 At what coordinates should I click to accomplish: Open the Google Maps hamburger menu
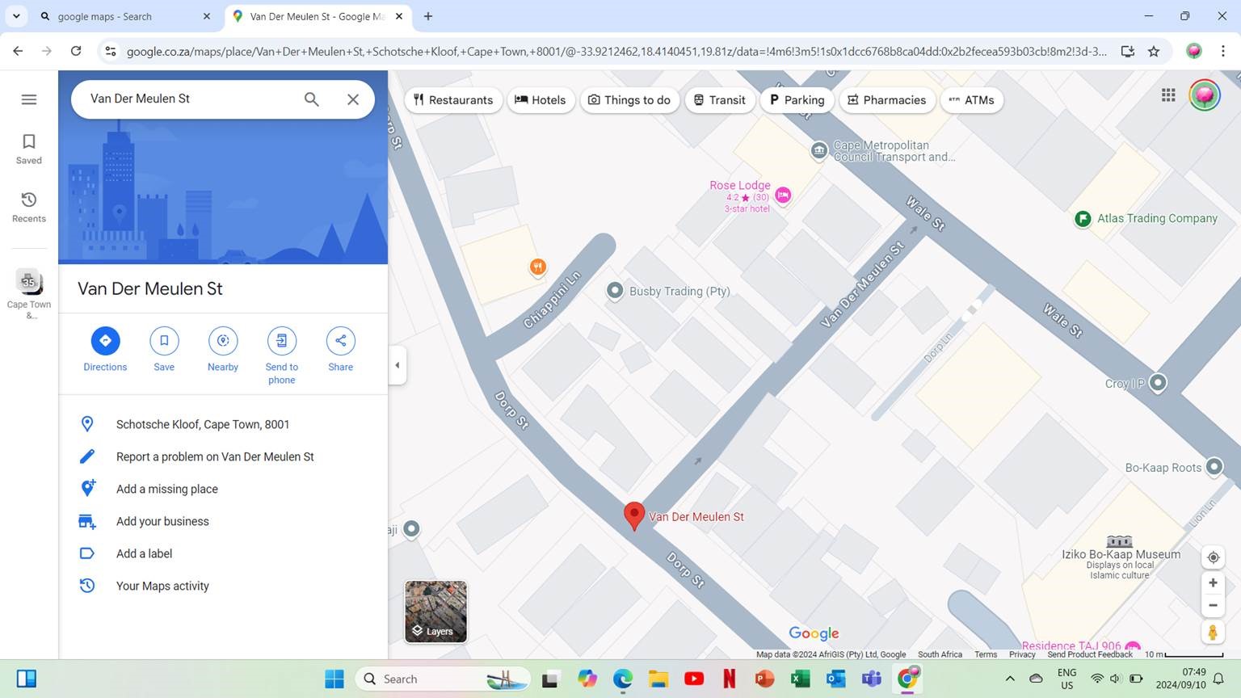(x=29, y=99)
